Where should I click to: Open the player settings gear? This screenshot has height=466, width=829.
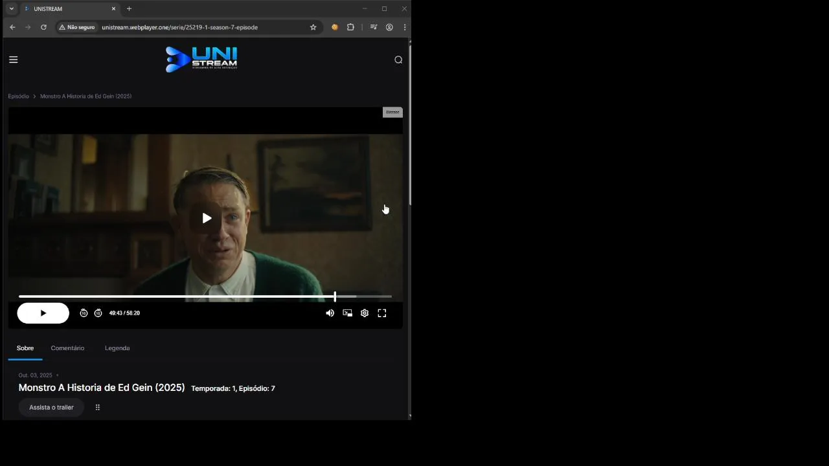365,313
